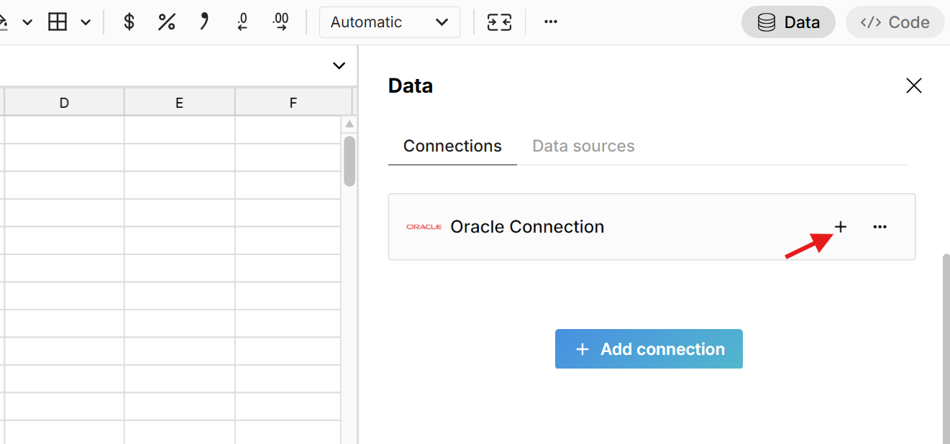950x444 pixels.
Task: Open the borders tool
Action: pyautogui.click(x=57, y=22)
